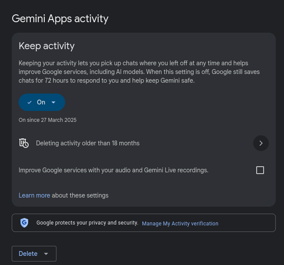This screenshot has width=284, height=265.
Task: Open the Keep activity 'On' dropdown
Action: click(41, 102)
